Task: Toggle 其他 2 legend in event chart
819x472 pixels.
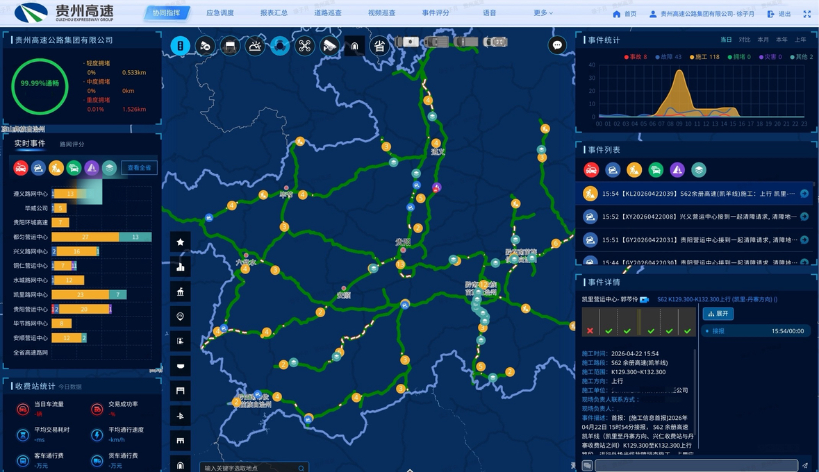Action: click(801, 57)
